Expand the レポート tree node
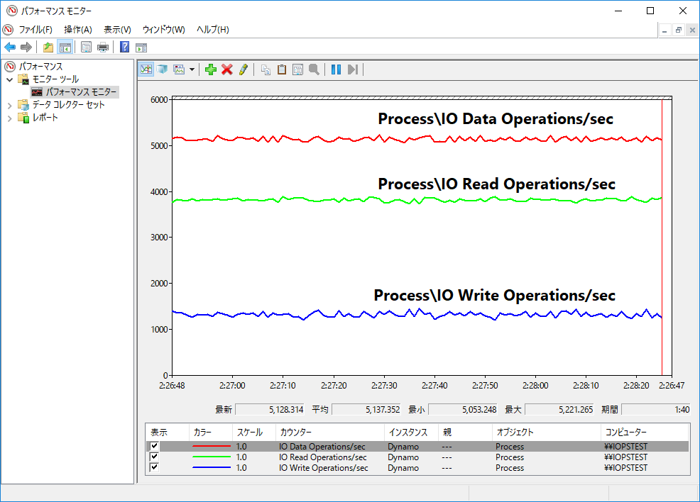The image size is (700, 502). click(9, 118)
